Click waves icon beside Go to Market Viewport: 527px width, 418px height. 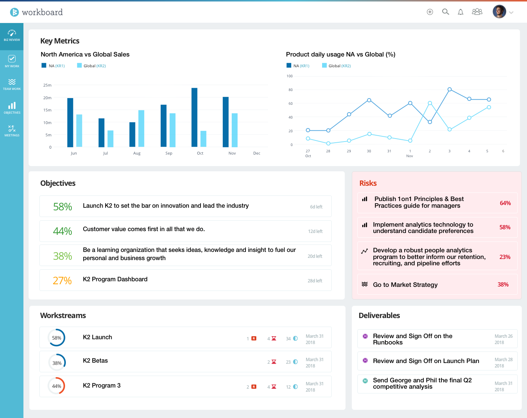(x=364, y=284)
